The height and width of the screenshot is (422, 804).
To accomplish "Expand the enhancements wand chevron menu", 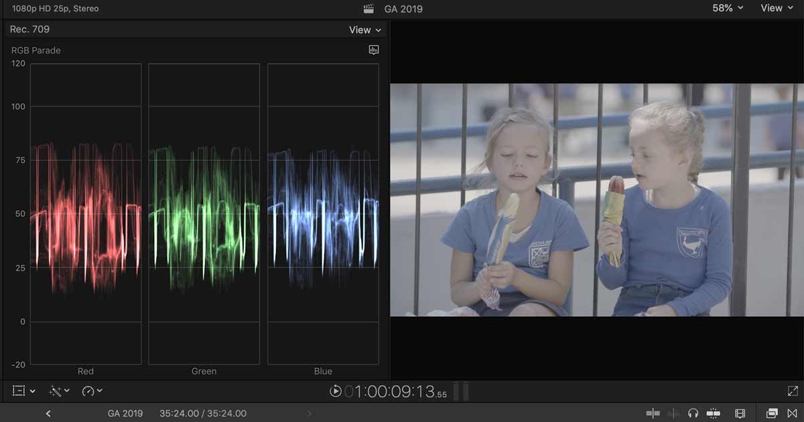I will click(x=66, y=391).
